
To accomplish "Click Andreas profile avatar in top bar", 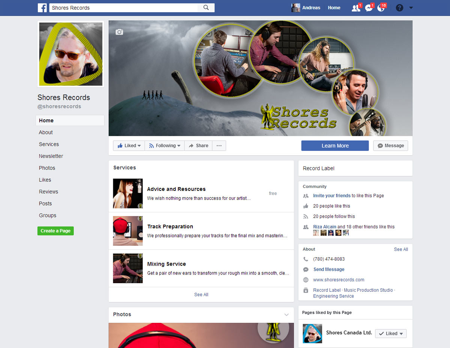I will (296, 7).
